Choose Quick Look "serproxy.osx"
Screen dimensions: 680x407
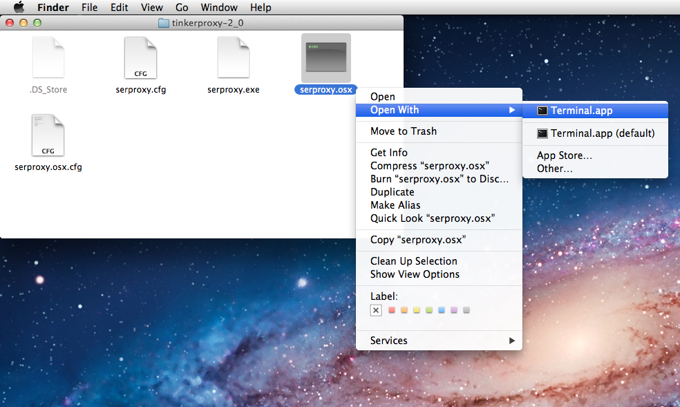pyautogui.click(x=439, y=218)
